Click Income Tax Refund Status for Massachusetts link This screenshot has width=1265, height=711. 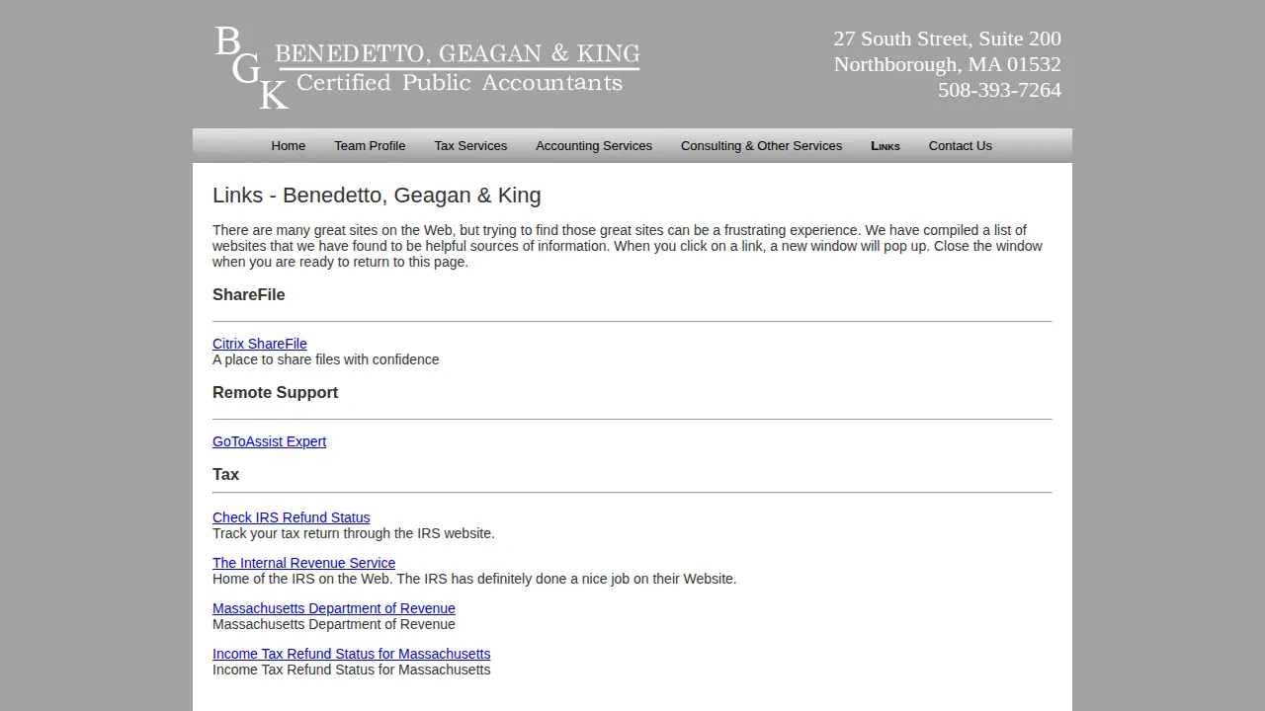coord(352,654)
